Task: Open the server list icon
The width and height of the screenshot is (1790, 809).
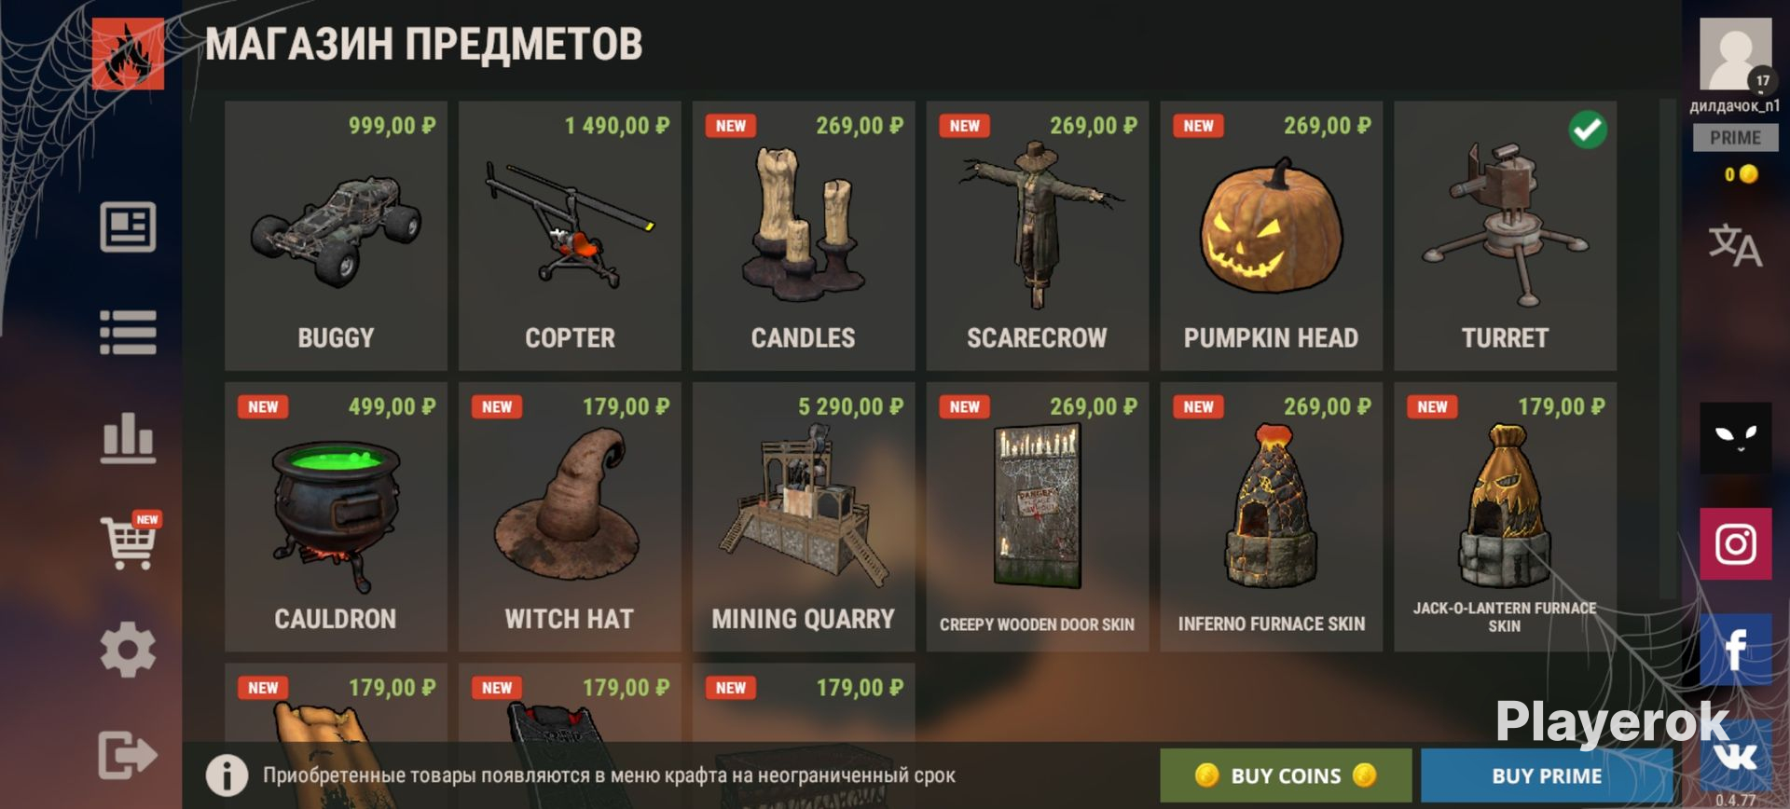Action: click(x=128, y=332)
